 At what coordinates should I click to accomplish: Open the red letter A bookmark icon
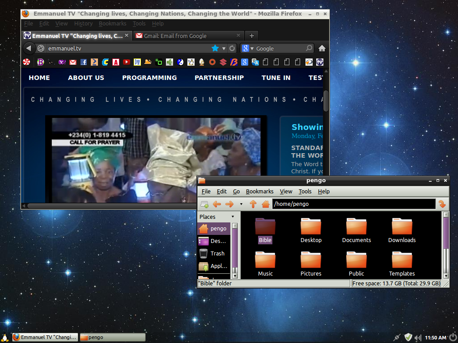point(116,62)
